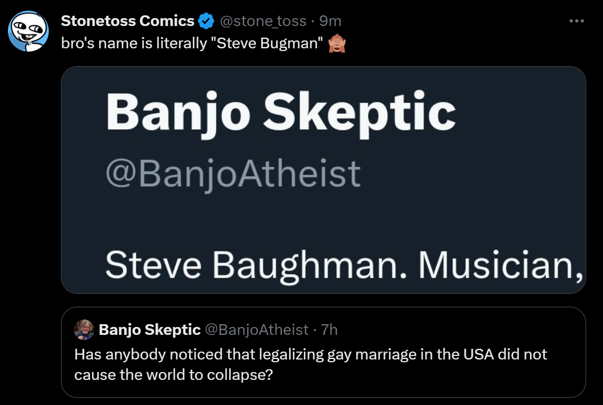This screenshot has width=603, height=405.
Task: Click the @stone_toss handle
Action: 262,21
